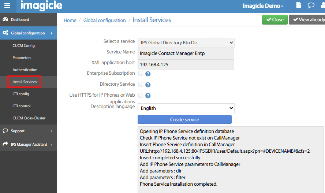Viewport: 325px width, 193px height.
Task: Click the Imagicle logo
Action: coord(41,6)
